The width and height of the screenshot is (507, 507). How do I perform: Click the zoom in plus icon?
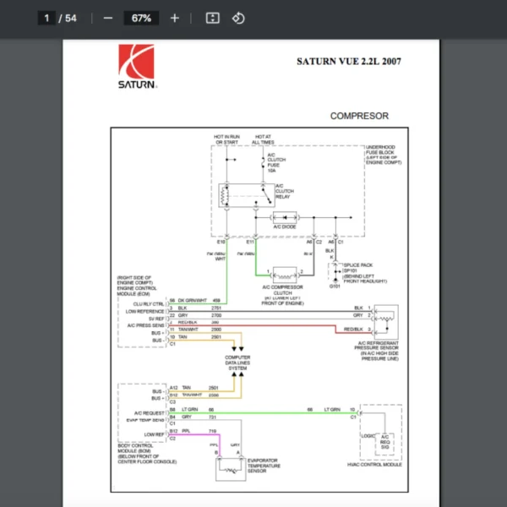175,18
